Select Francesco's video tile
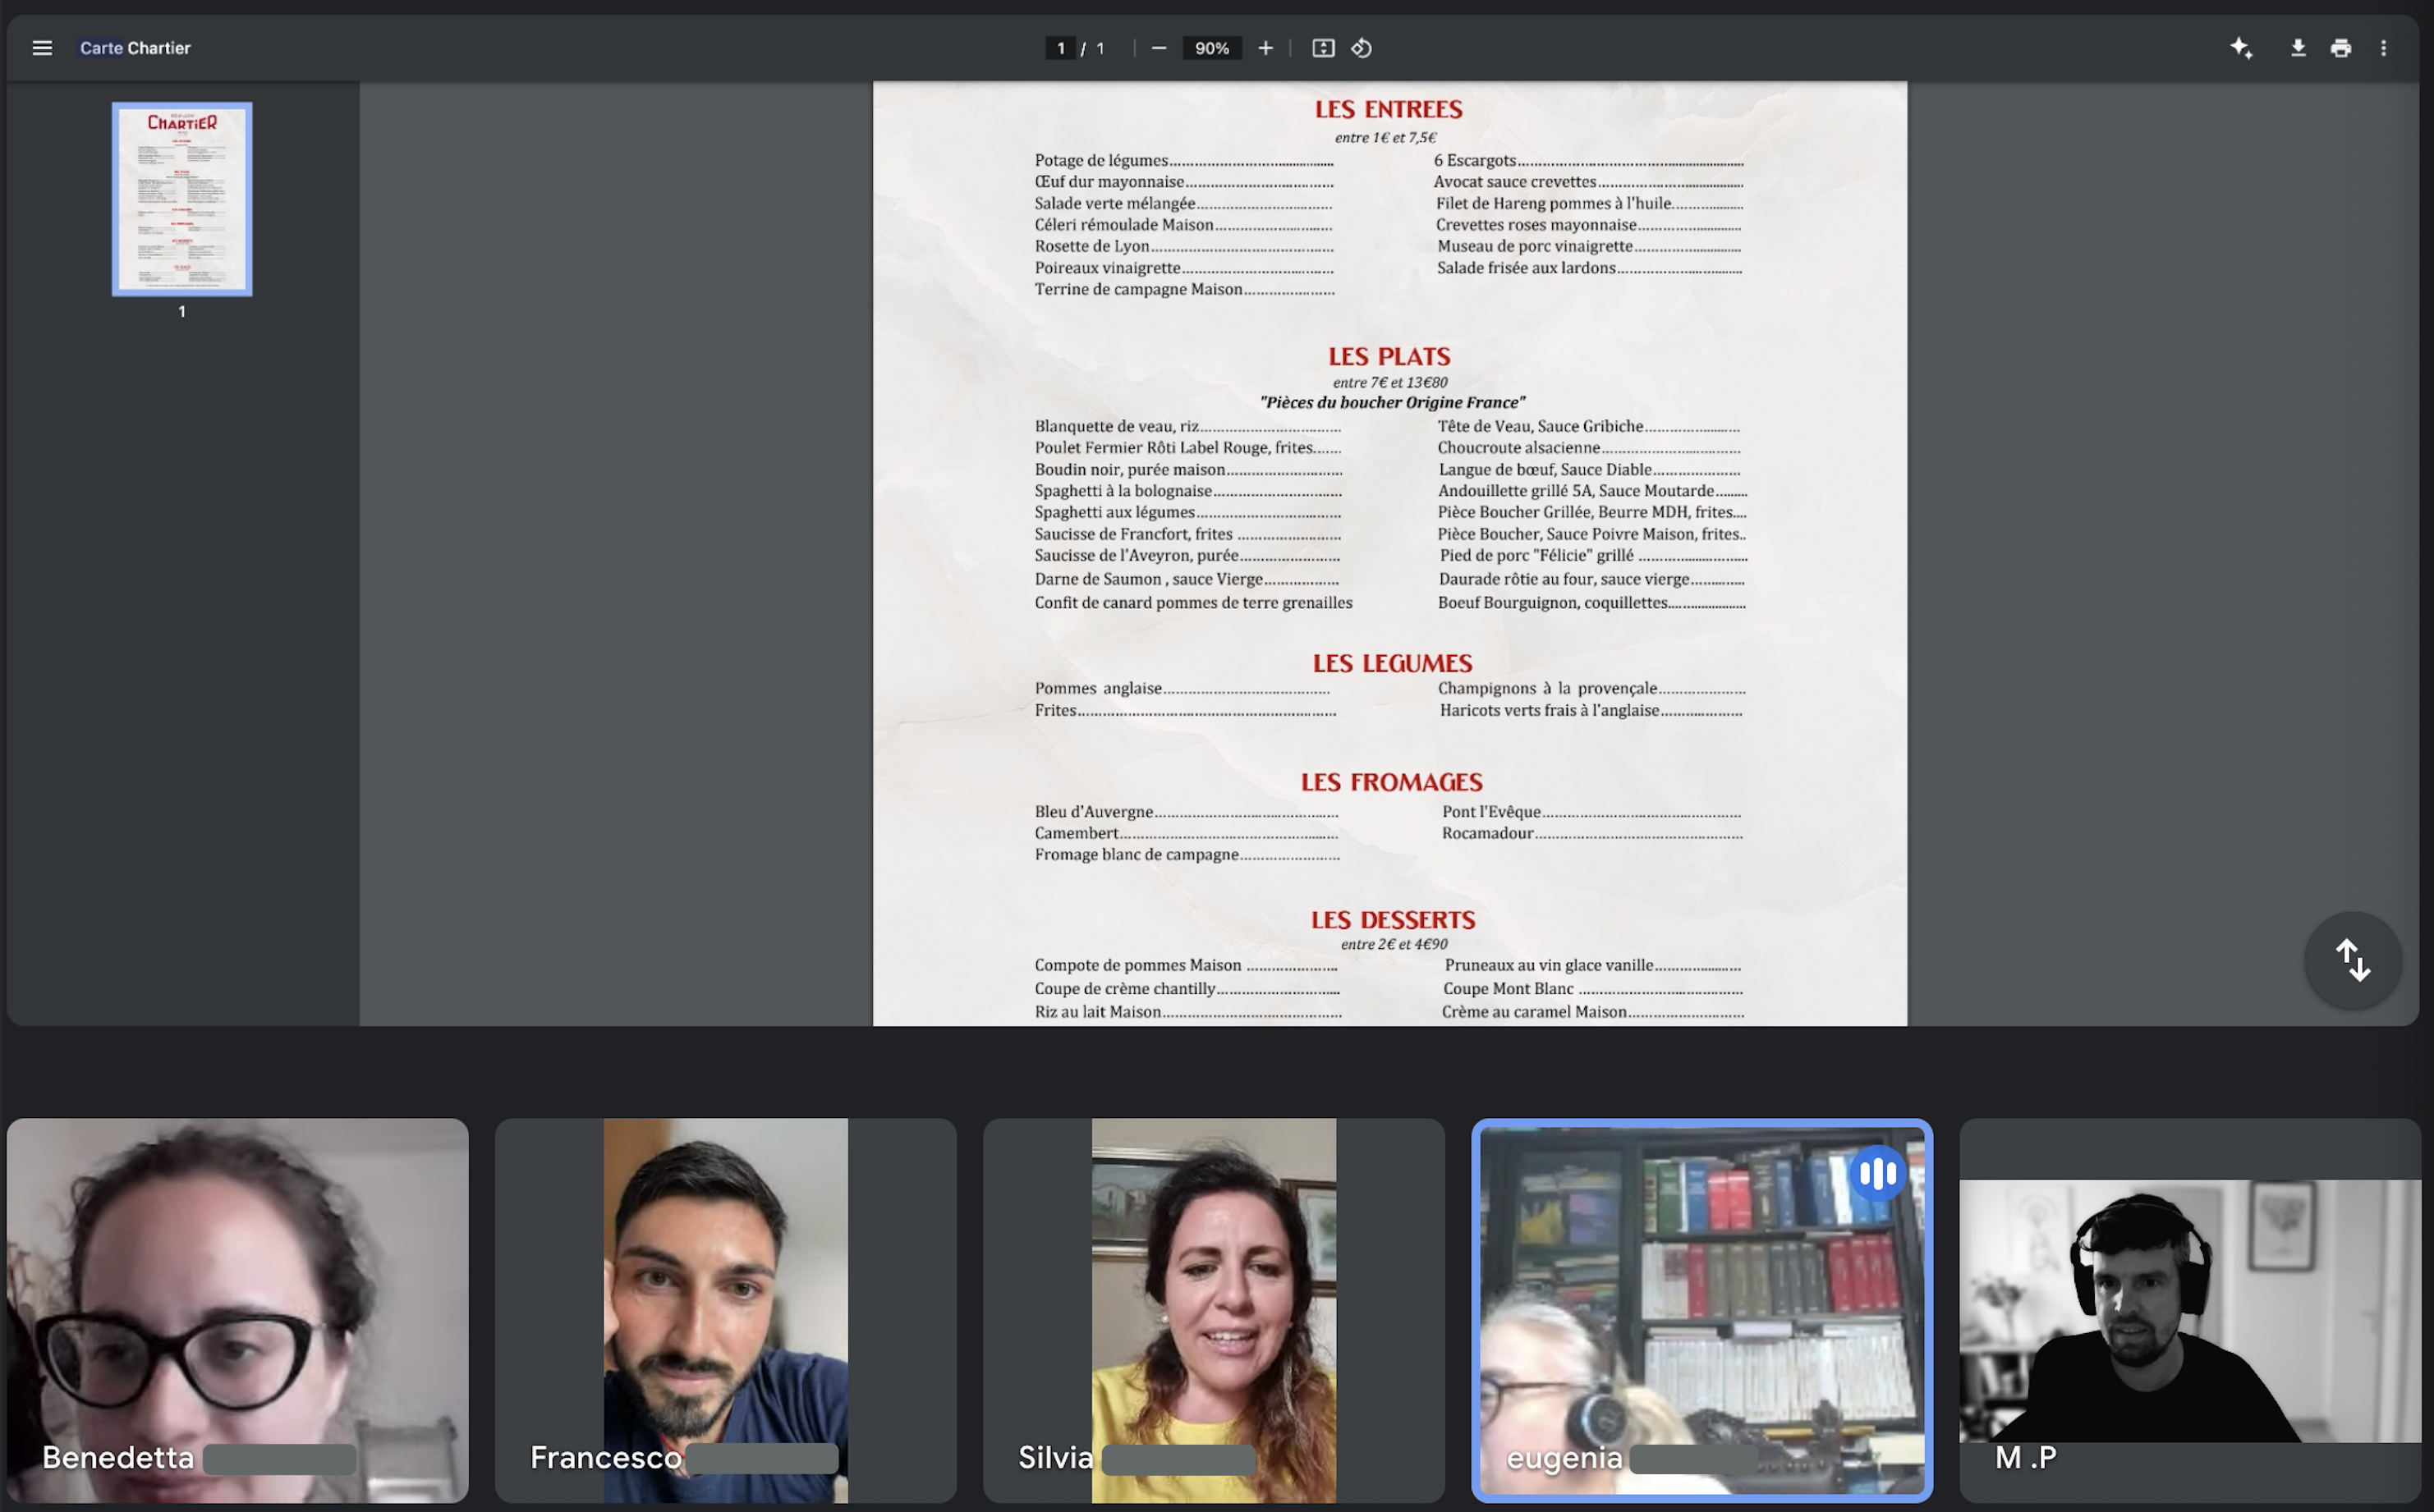2434x1512 pixels. coord(725,1310)
